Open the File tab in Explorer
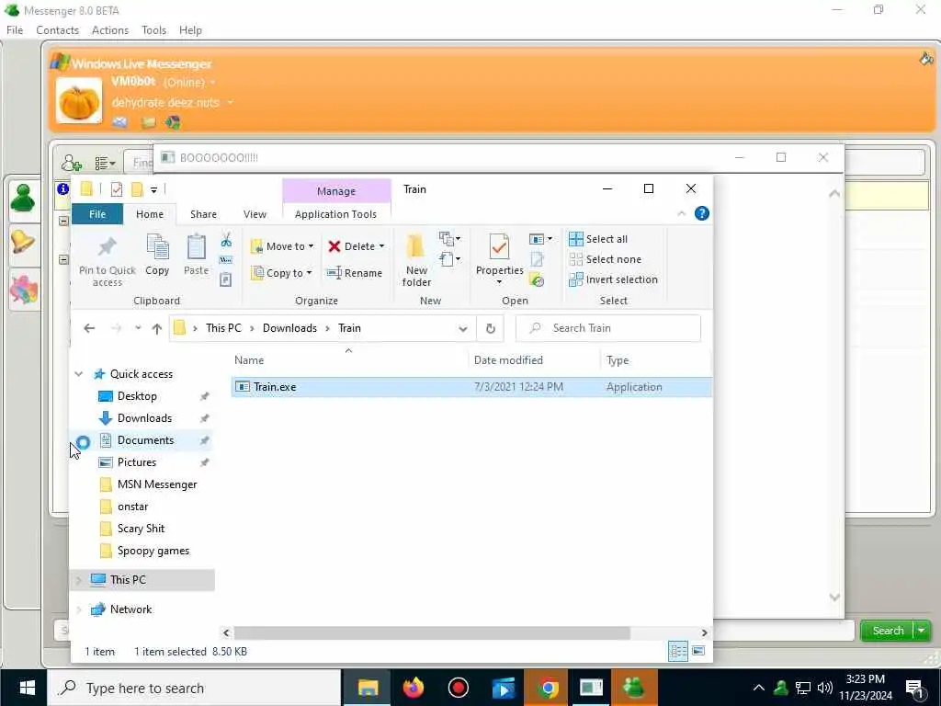941x706 pixels. tap(97, 214)
